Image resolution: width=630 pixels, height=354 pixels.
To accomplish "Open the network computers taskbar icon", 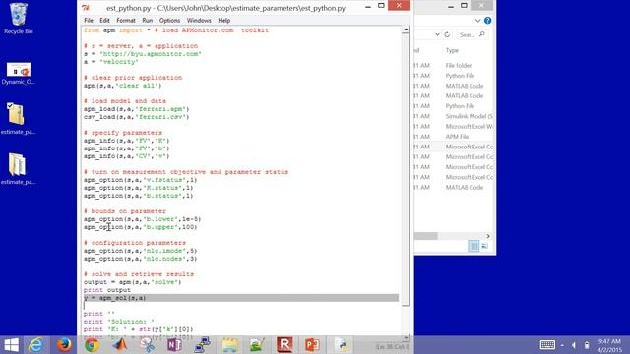I will [x=202, y=345].
